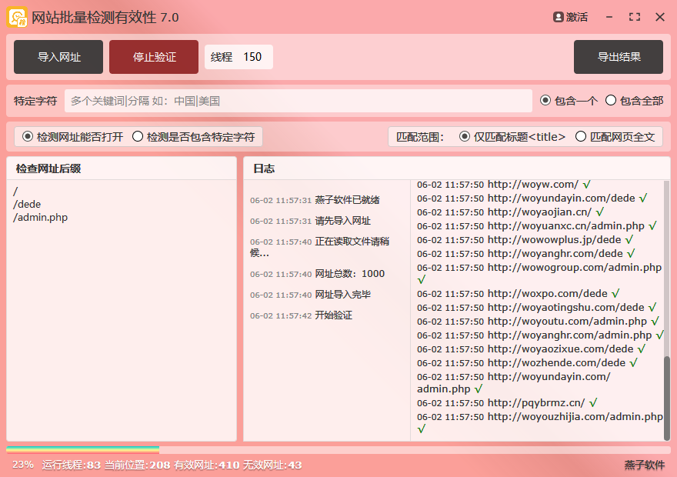The width and height of the screenshot is (677, 477).
Task: Click log entry 请先导入网址
Action: tap(311, 221)
